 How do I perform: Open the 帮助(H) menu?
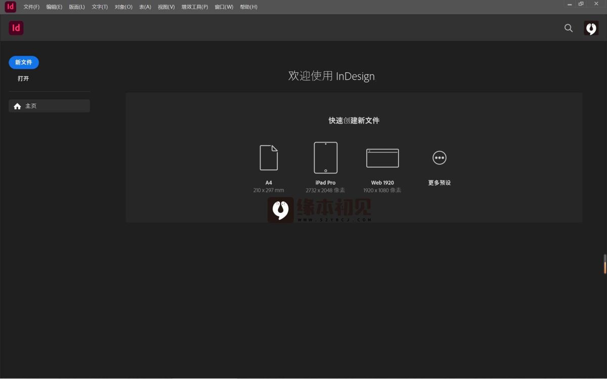tap(248, 7)
